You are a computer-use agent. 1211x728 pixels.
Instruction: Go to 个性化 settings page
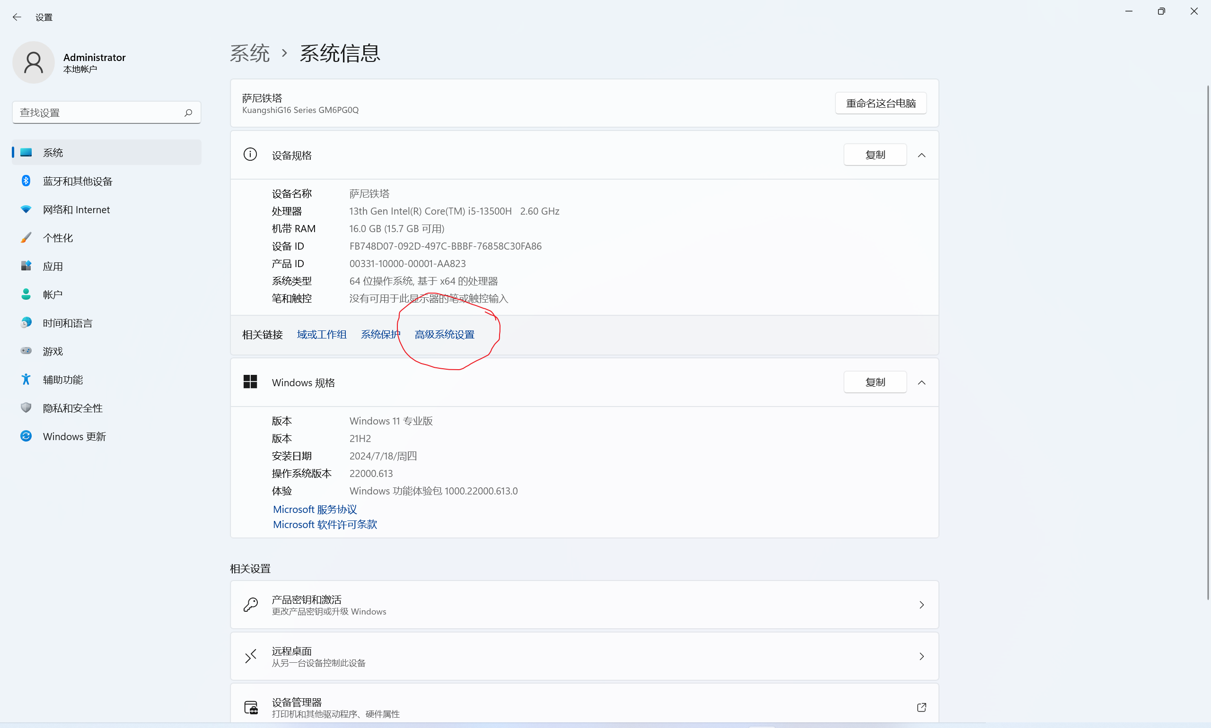tap(106, 238)
